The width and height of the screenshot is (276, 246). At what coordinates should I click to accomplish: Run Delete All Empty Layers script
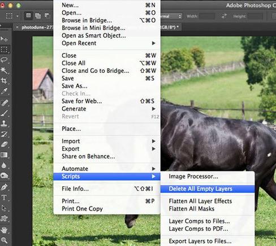coord(208,189)
